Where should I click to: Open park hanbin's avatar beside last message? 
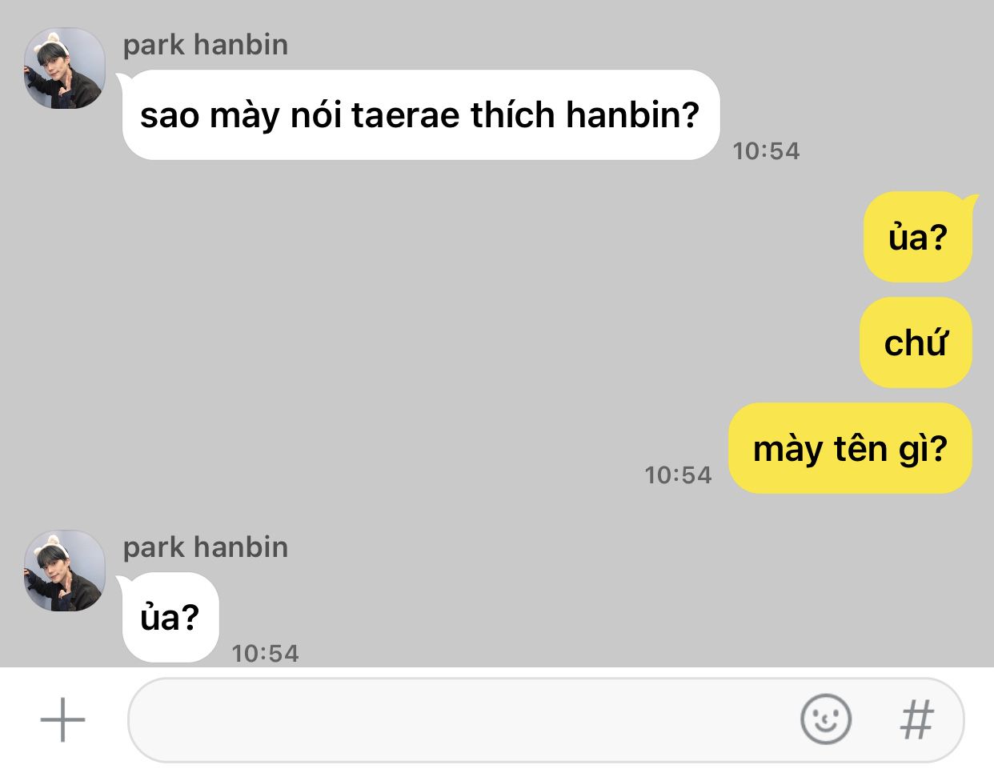point(66,571)
